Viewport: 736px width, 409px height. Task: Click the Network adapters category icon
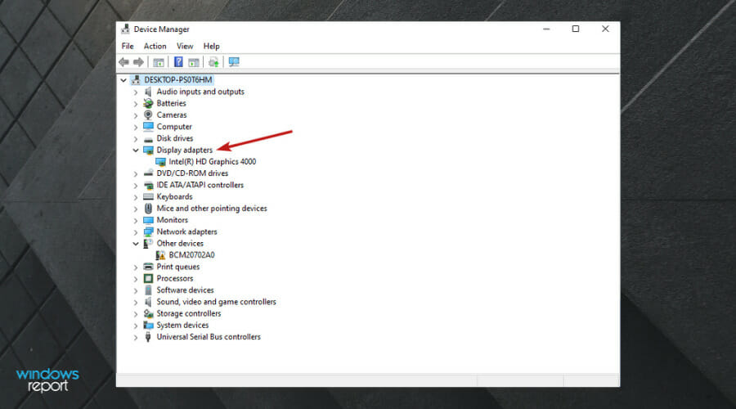148,232
